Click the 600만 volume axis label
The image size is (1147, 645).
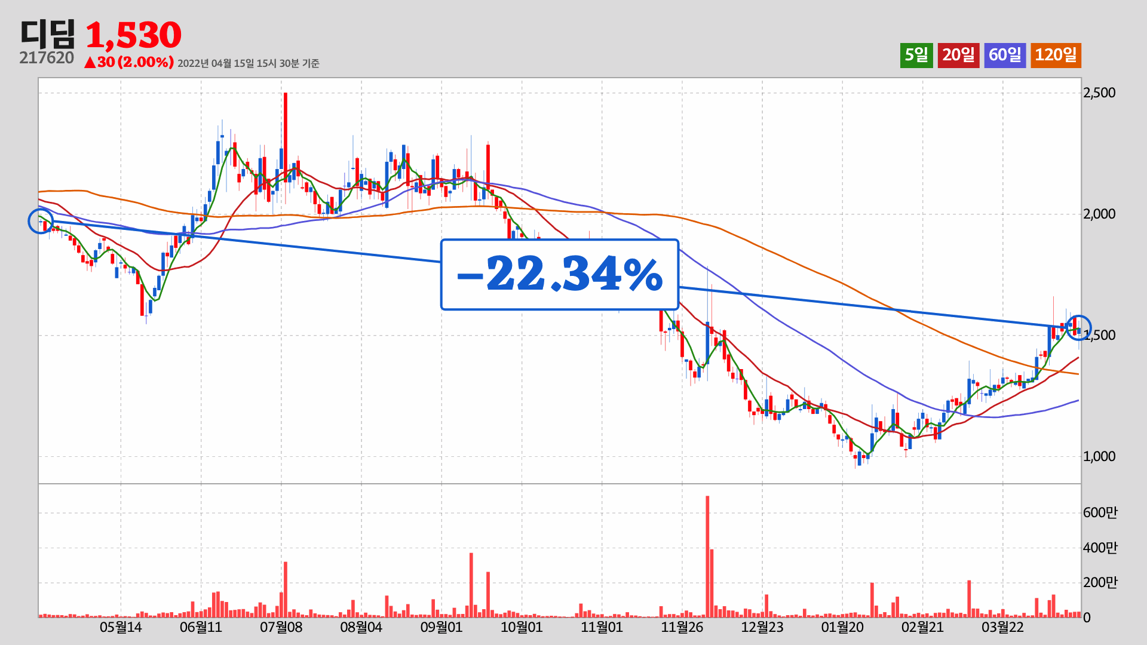pyautogui.click(x=1100, y=512)
